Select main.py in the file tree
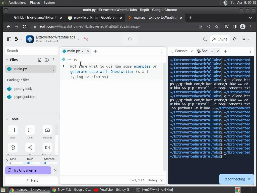 coord(31,69)
